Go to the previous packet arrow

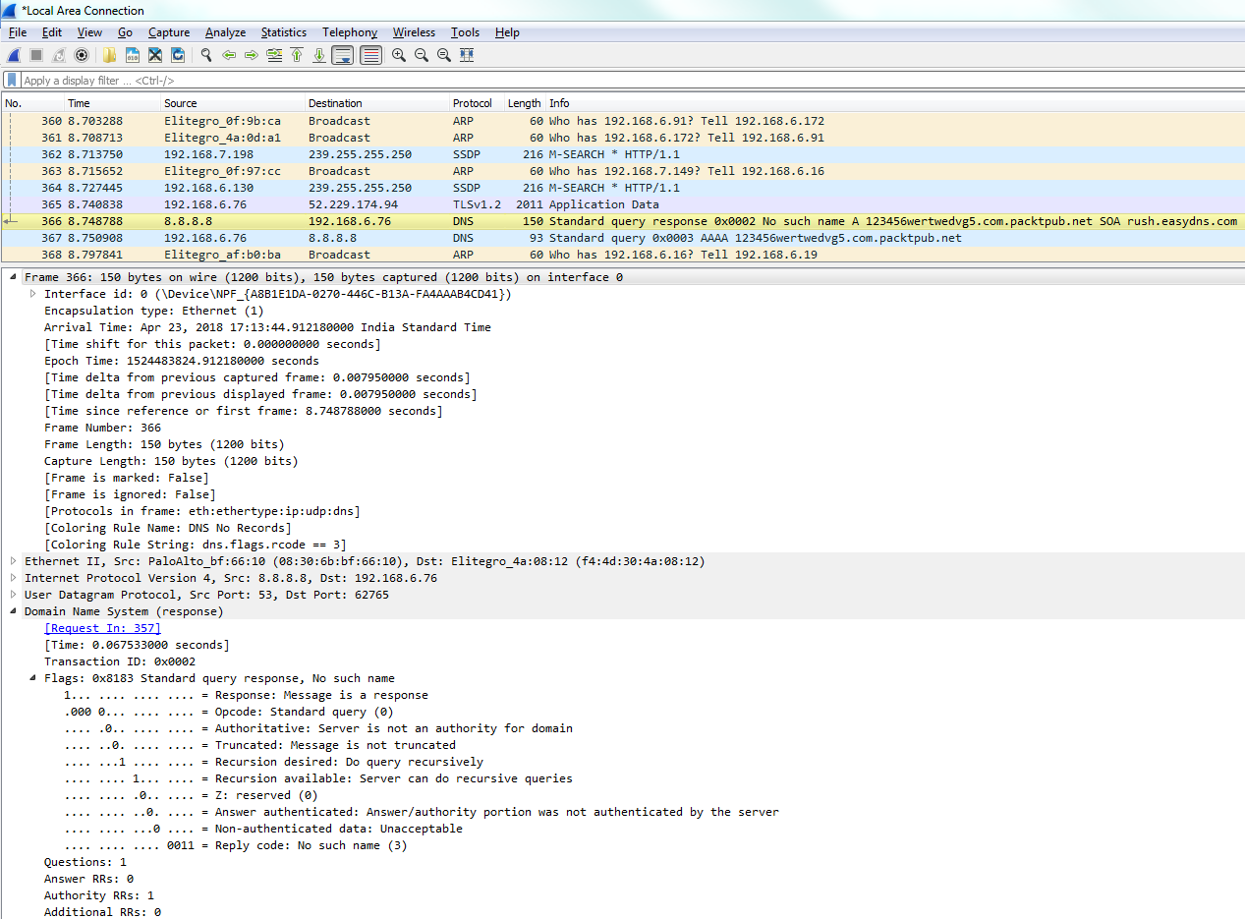click(x=229, y=55)
